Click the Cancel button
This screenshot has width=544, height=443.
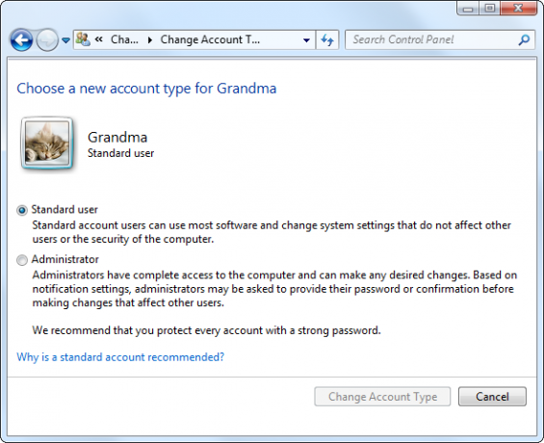point(492,397)
